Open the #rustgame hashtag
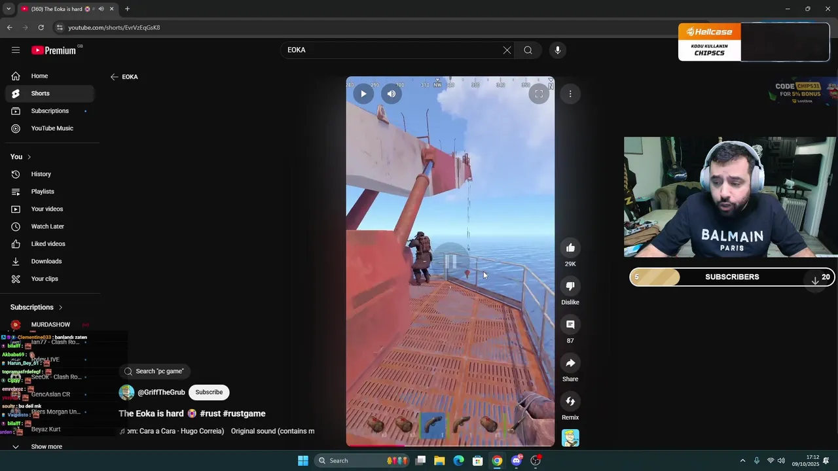This screenshot has height=471, width=838. point(244,413)
